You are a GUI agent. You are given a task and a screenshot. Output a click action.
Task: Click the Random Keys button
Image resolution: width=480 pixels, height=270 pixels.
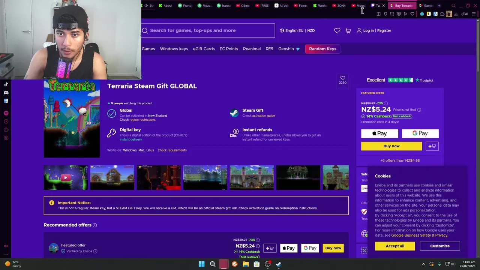click(x=322, y=49)
